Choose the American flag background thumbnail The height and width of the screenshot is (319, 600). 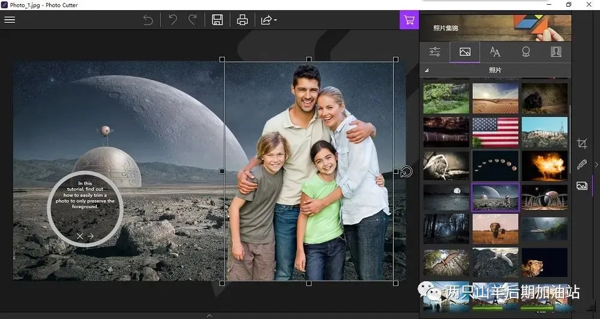tap(495, 132)
